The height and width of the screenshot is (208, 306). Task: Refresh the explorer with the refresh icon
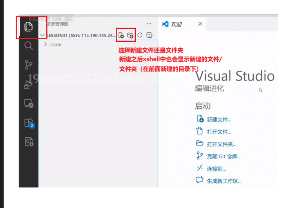(140, 35)
